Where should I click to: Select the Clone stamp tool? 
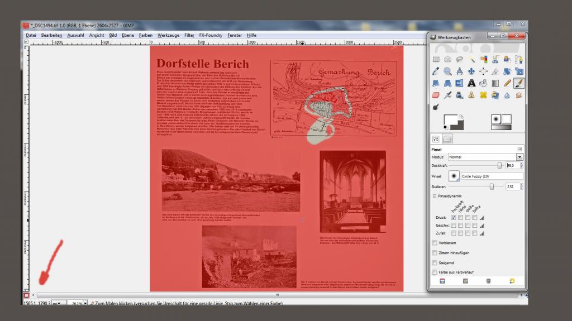click(x=471, y=95)
